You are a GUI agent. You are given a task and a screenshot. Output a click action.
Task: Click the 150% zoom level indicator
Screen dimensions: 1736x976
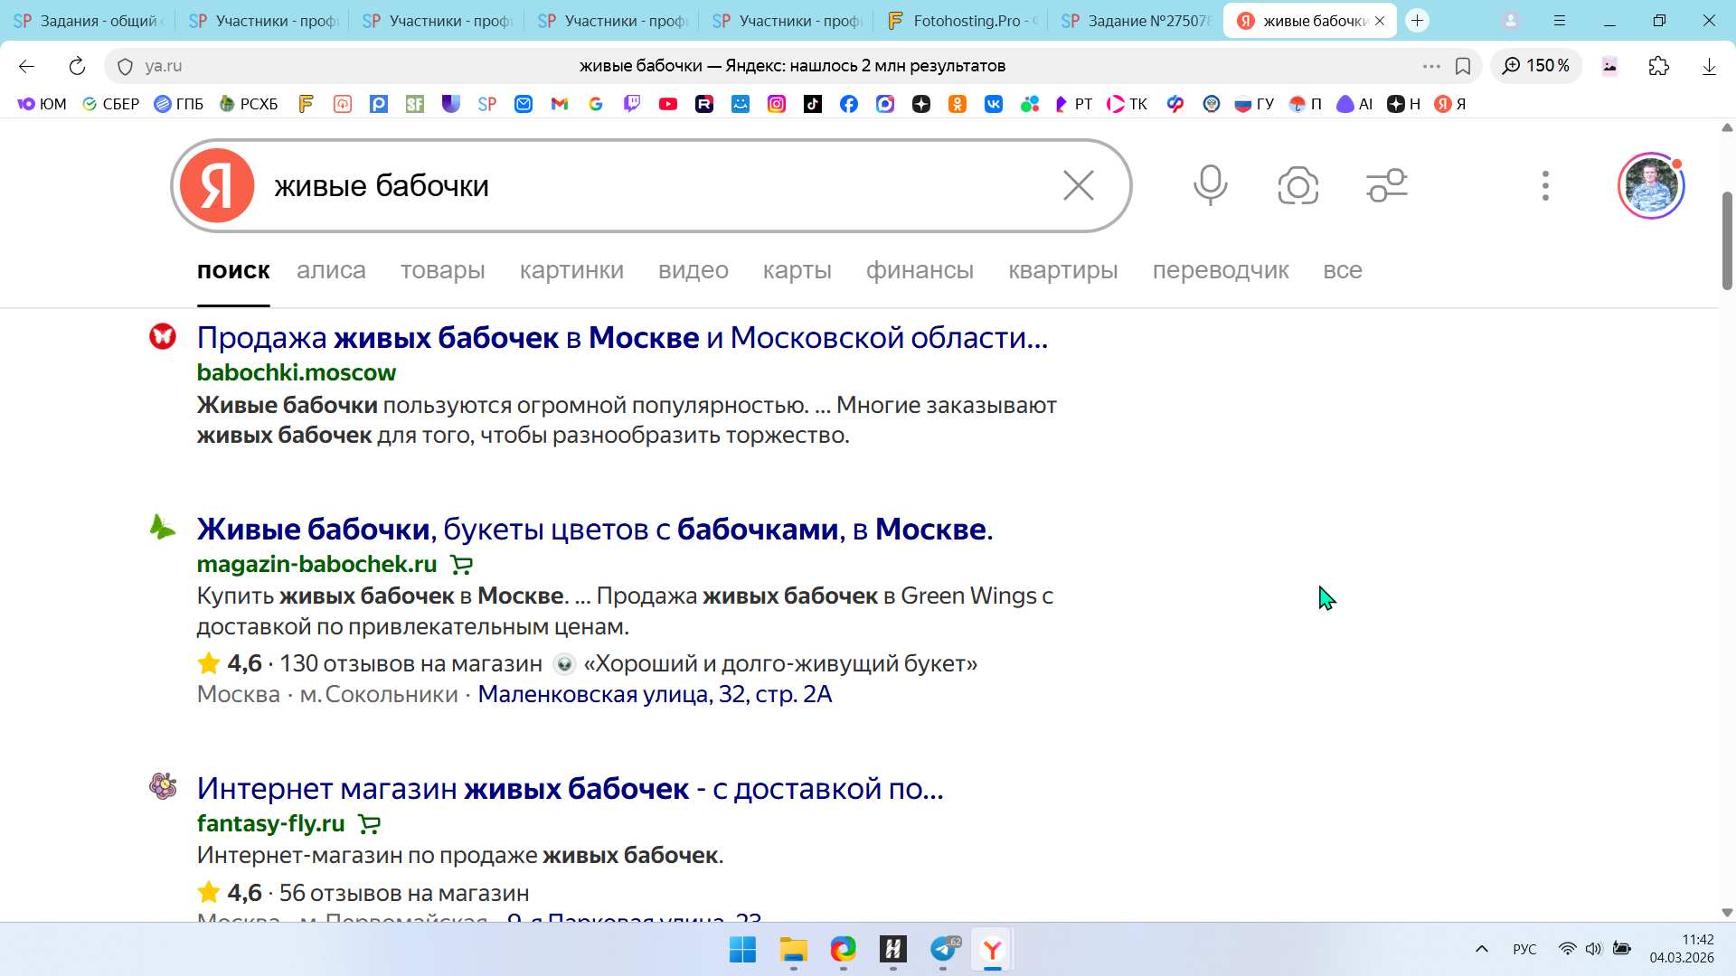click(x=1536, y=66)
